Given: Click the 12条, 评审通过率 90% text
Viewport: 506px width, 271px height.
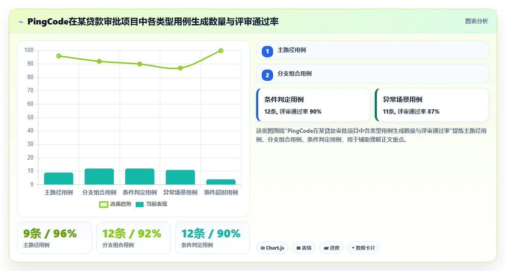Looking at the screenshot, I should (x=293, y=111).
